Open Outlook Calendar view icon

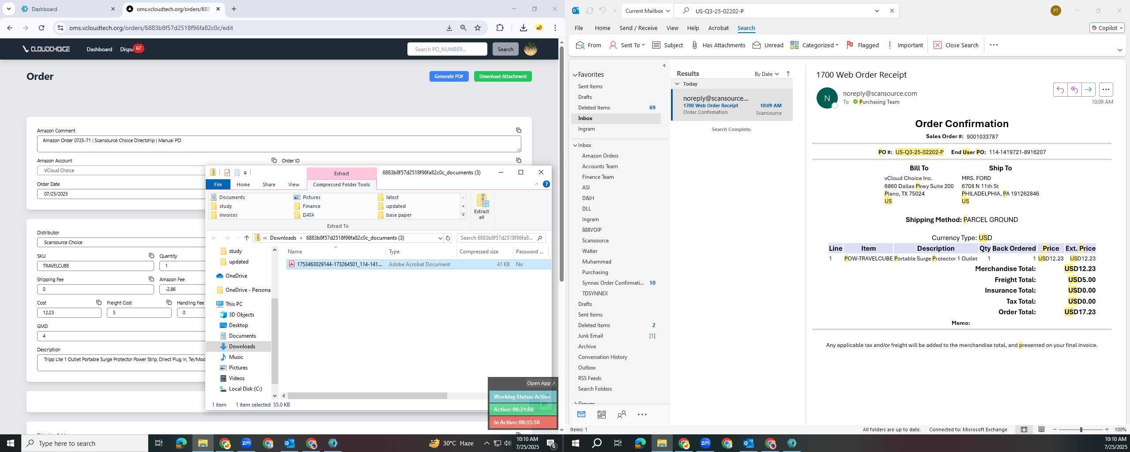pos(601,414)
